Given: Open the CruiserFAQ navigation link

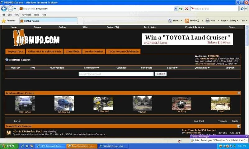Looking at the screenshot, I should pyautogui.click(x=113, y=27).
